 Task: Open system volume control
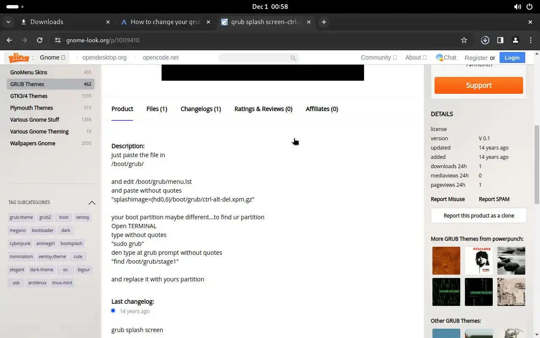click(517, 7)
